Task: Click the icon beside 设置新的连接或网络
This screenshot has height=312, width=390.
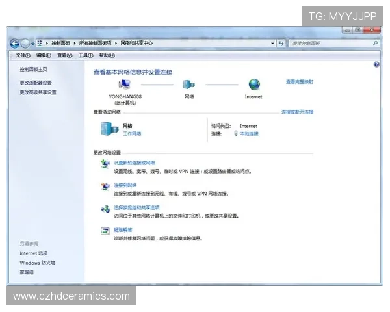Action: (x=105, y=164)
